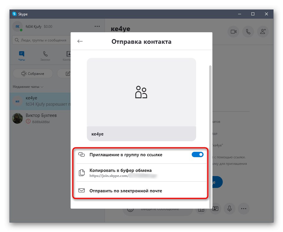Click Отправить по электронной почте
The image size is (283, 232).
point(126,191)
